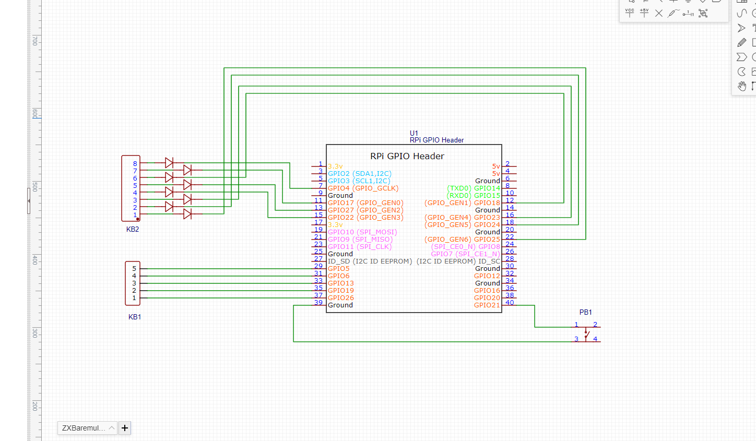Activate the hand drag canvas tool
756x441 pixels.
click(742, 86)
